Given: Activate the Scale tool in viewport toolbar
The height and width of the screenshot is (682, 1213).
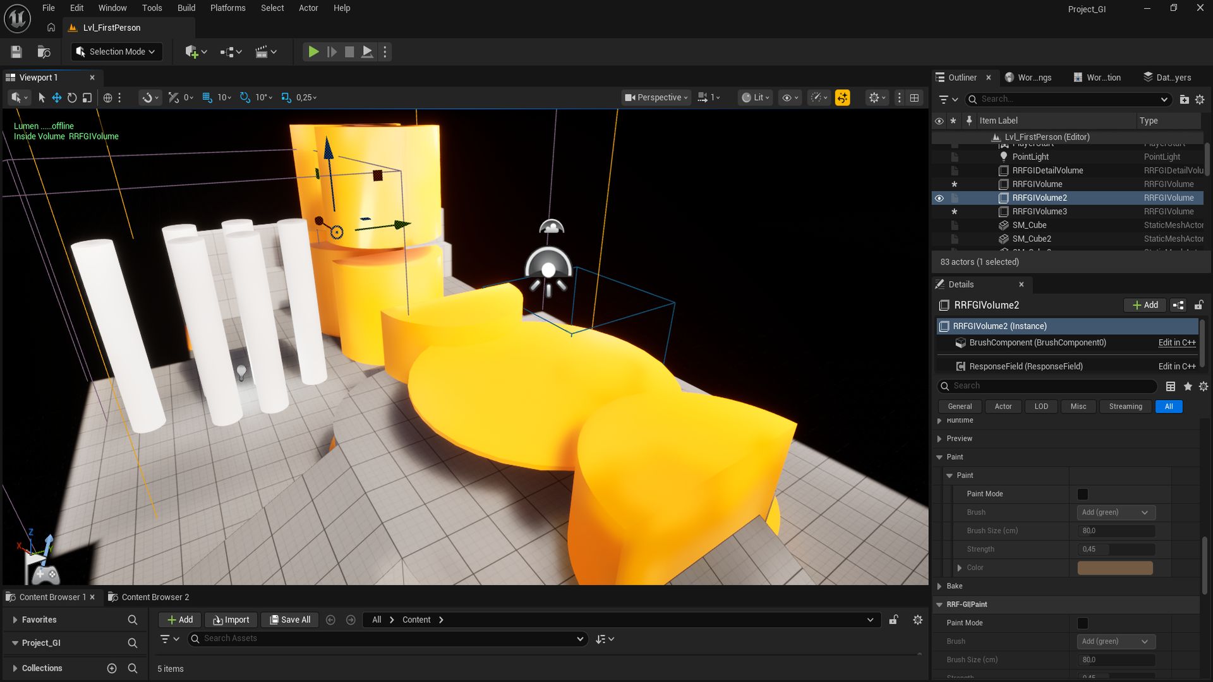Looking at the screenshot, I should tap(87, 97).
